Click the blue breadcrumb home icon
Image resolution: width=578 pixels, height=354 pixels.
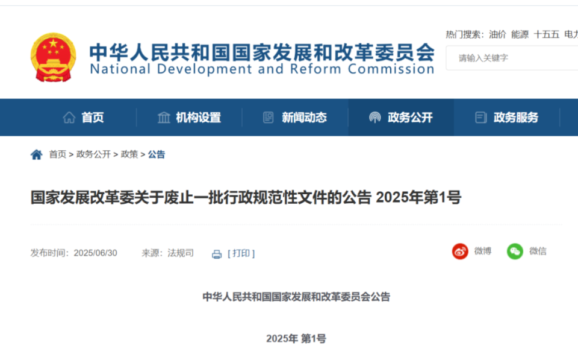click(x=37, y=154)
